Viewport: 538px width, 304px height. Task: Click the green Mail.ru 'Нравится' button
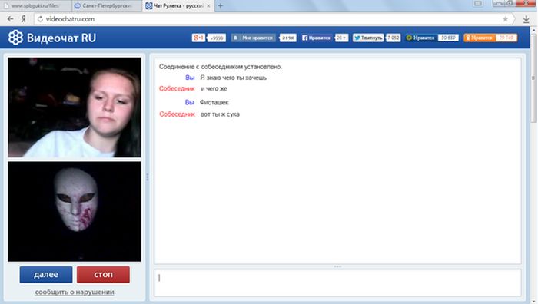pos(420,38)
